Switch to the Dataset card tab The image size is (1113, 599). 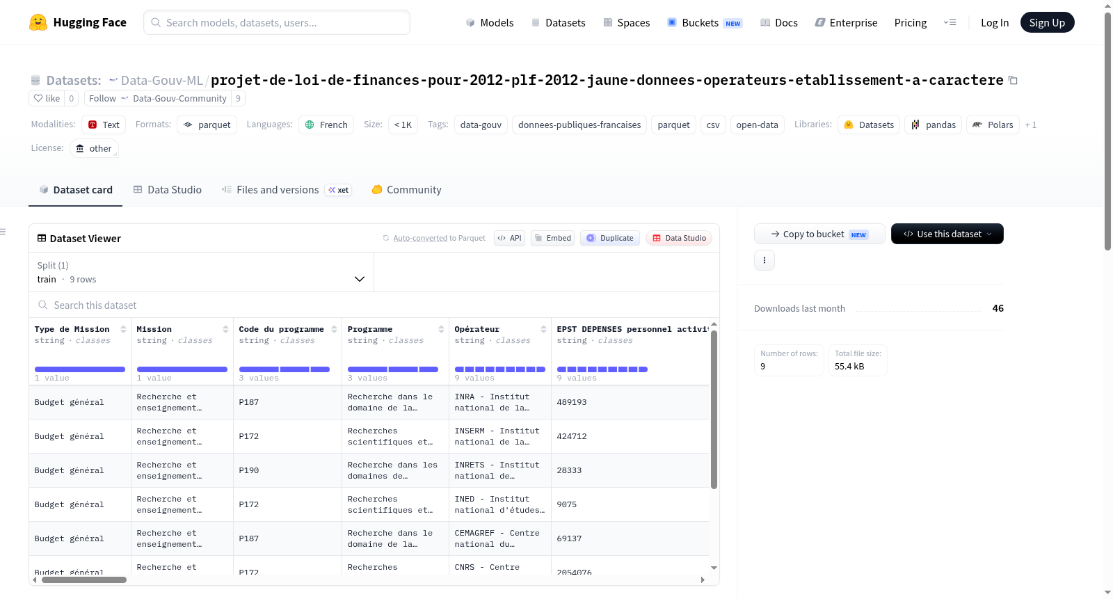tap(75, 190)
